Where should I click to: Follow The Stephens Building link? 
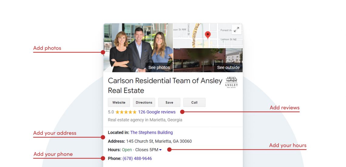pos(151,133)
